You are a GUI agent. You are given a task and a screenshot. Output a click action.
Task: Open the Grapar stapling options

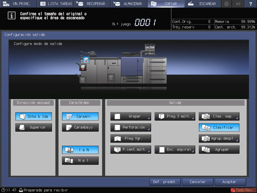[x=131, y=116]
